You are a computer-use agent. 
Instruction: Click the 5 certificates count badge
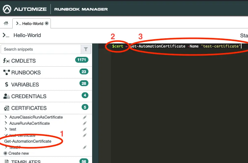pos(85,107)
